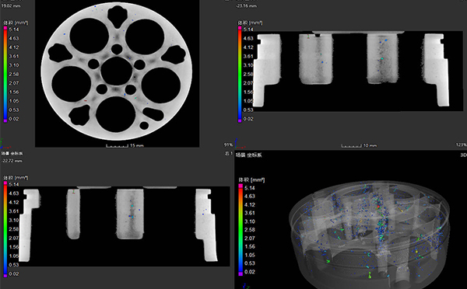Viewport: 467px width, 289px height.
Task: Click magenta 5.14 swatch in 3D legend
Action: (241, 186)
